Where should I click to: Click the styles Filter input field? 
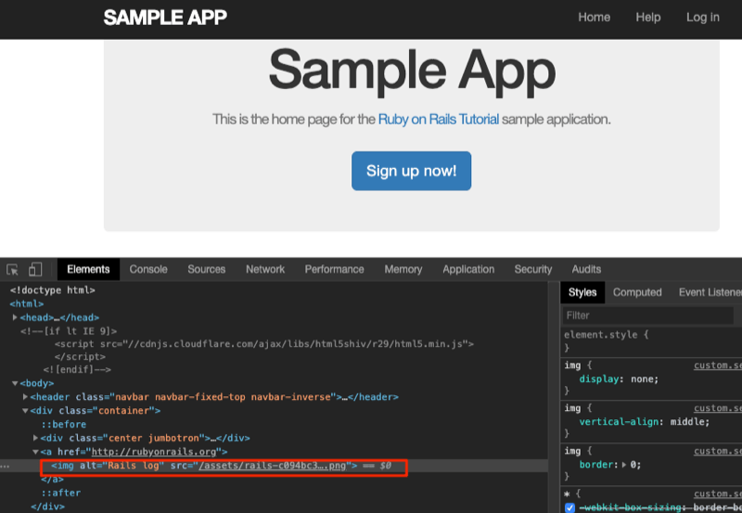click(647, 315)
